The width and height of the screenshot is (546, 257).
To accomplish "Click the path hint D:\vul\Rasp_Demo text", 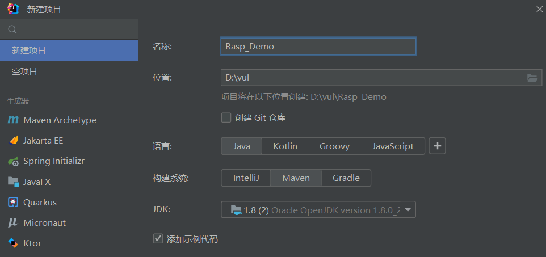I will (x=348, y=97).
